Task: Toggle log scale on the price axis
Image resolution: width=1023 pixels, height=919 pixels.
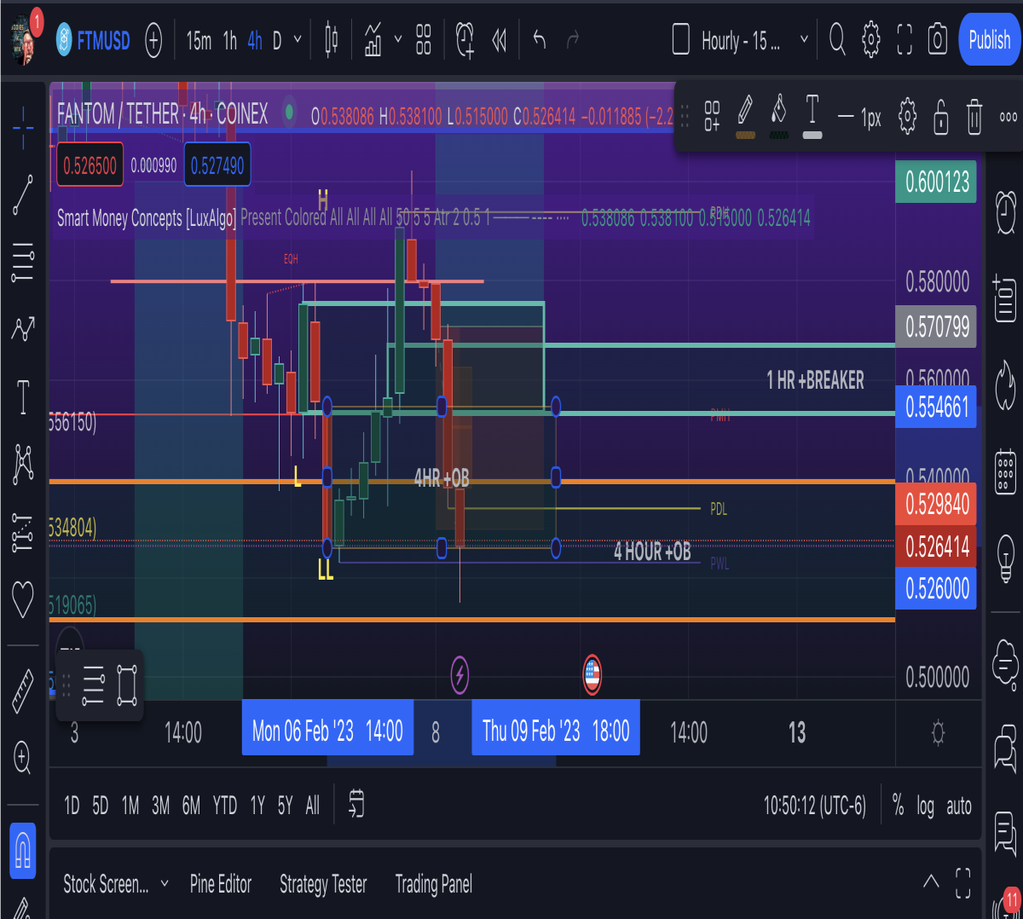Action: (925, 806)
